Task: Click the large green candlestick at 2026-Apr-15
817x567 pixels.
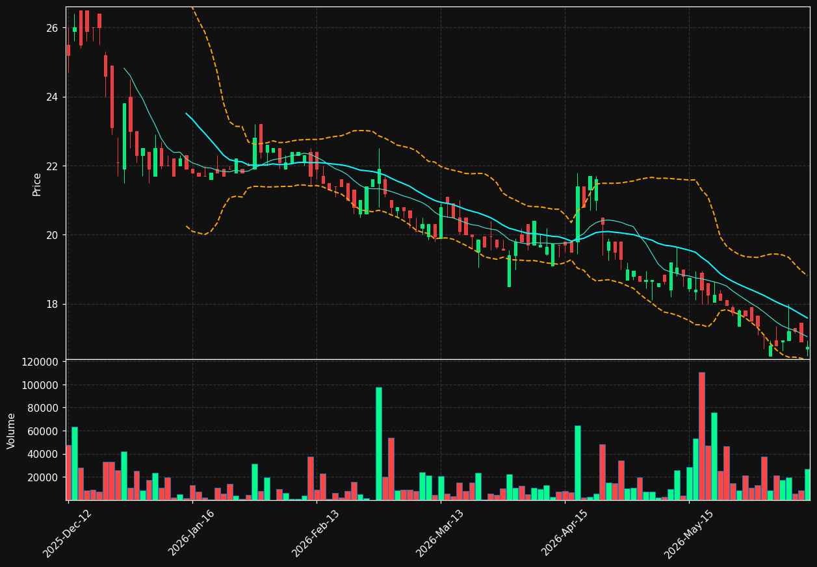Action: click(x=578, y=214)
